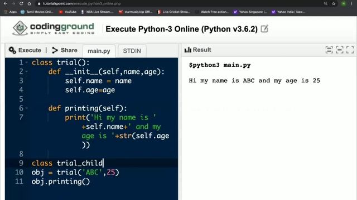This screenshot has height=200, width=357.
Task: Switch to the main.py tab
Action: [x=99, y=51]
